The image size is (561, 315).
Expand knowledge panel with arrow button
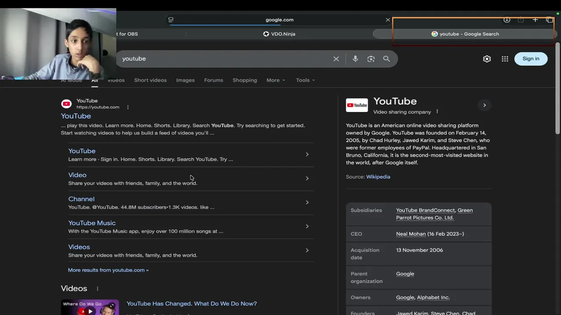[484, 105]
